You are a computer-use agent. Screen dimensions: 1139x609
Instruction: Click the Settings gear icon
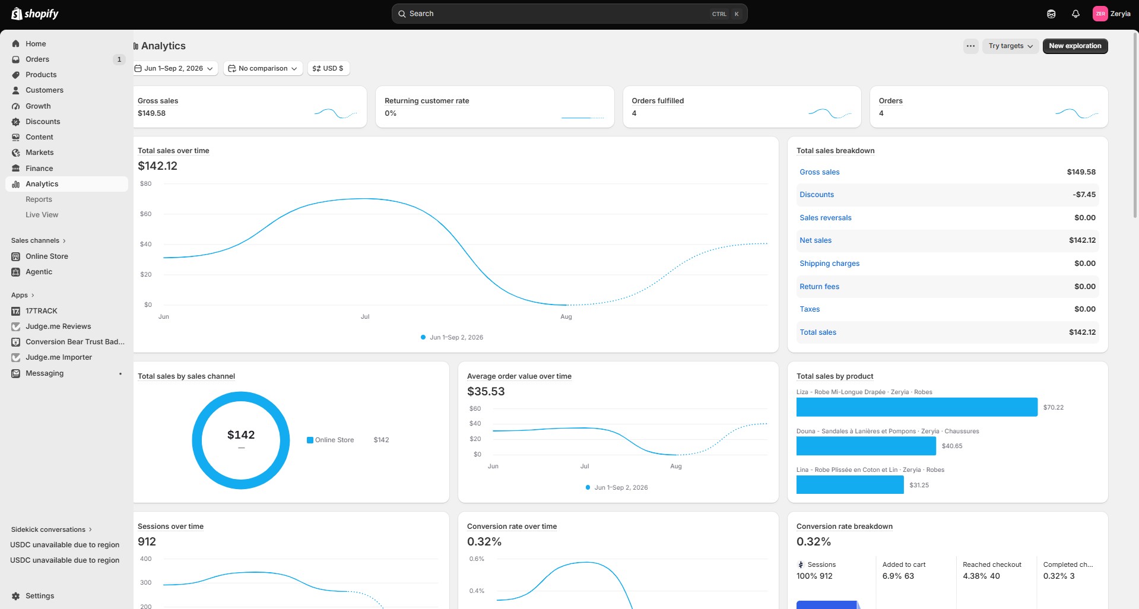point(16,596)
